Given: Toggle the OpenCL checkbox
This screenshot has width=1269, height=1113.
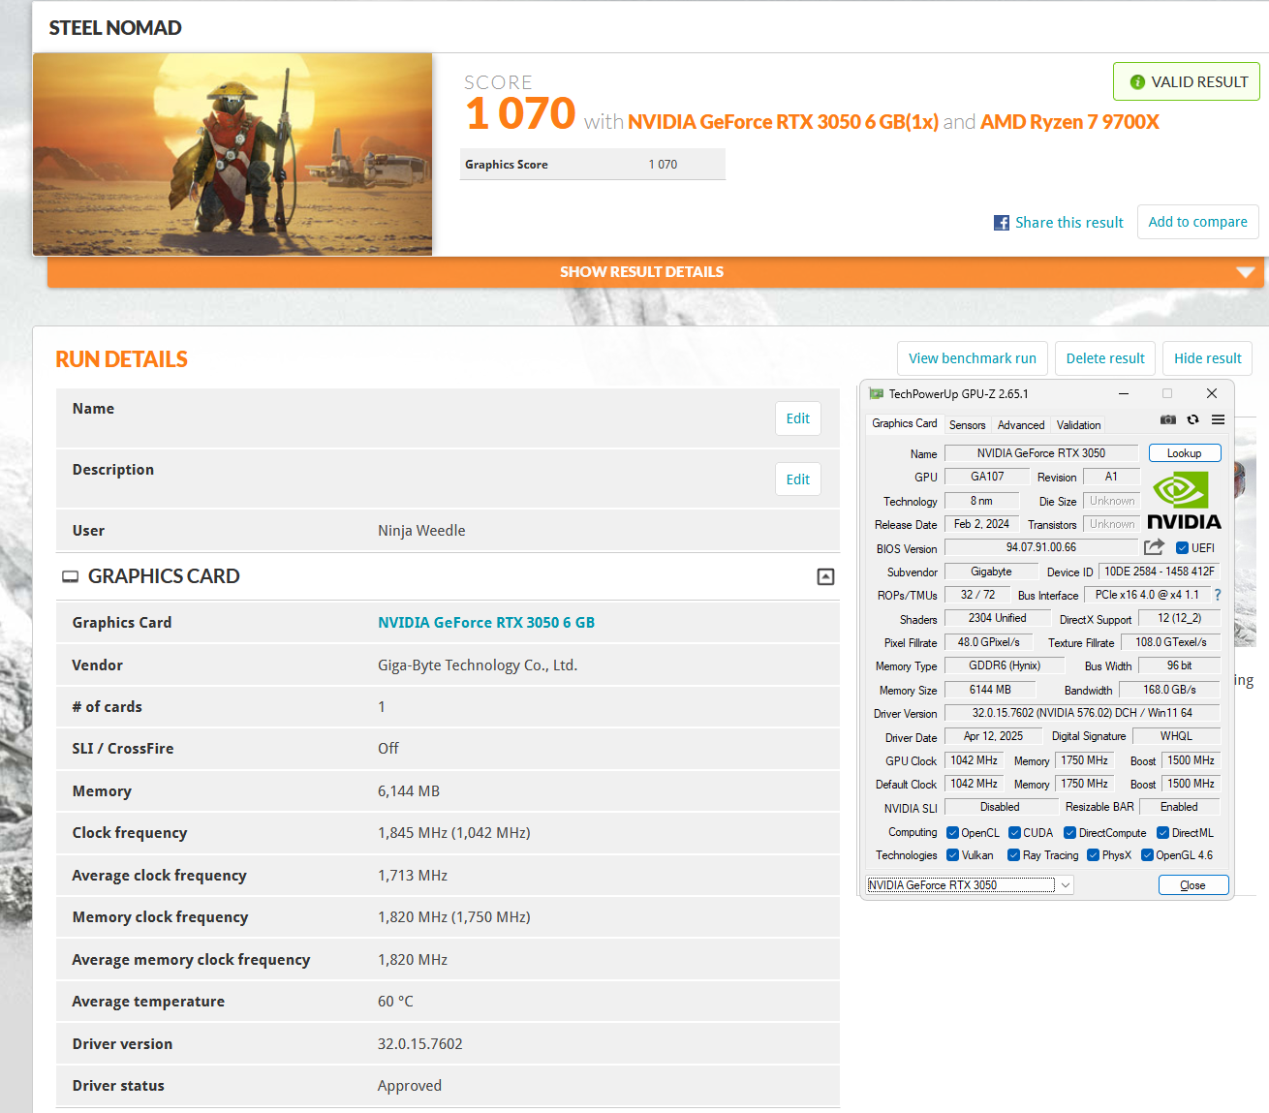Looking at the screenshot, I should coord(952,833).
